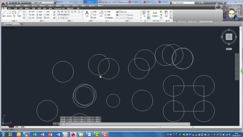
Task: Switch to the Autodesk 360 ribbon tab
Action: [60, 9]
